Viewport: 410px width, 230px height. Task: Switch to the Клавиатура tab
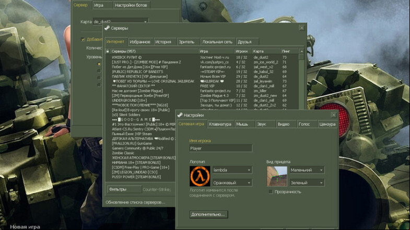(220, 124)
